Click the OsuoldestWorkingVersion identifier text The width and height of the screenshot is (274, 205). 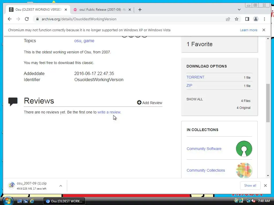(99, 80)
